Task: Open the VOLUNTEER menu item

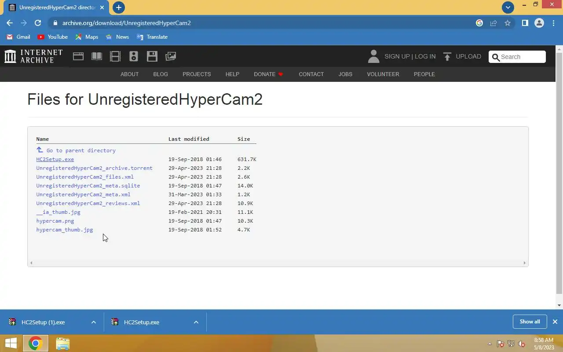Action: 383,74
